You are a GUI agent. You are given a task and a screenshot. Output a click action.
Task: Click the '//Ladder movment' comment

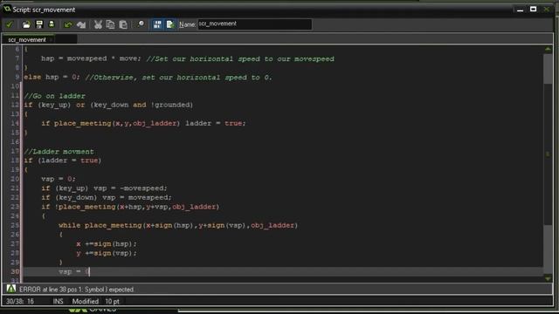[x=59, y=151]
